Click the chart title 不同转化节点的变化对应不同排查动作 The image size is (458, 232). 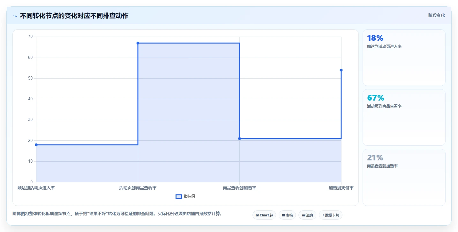pos(74,16)
